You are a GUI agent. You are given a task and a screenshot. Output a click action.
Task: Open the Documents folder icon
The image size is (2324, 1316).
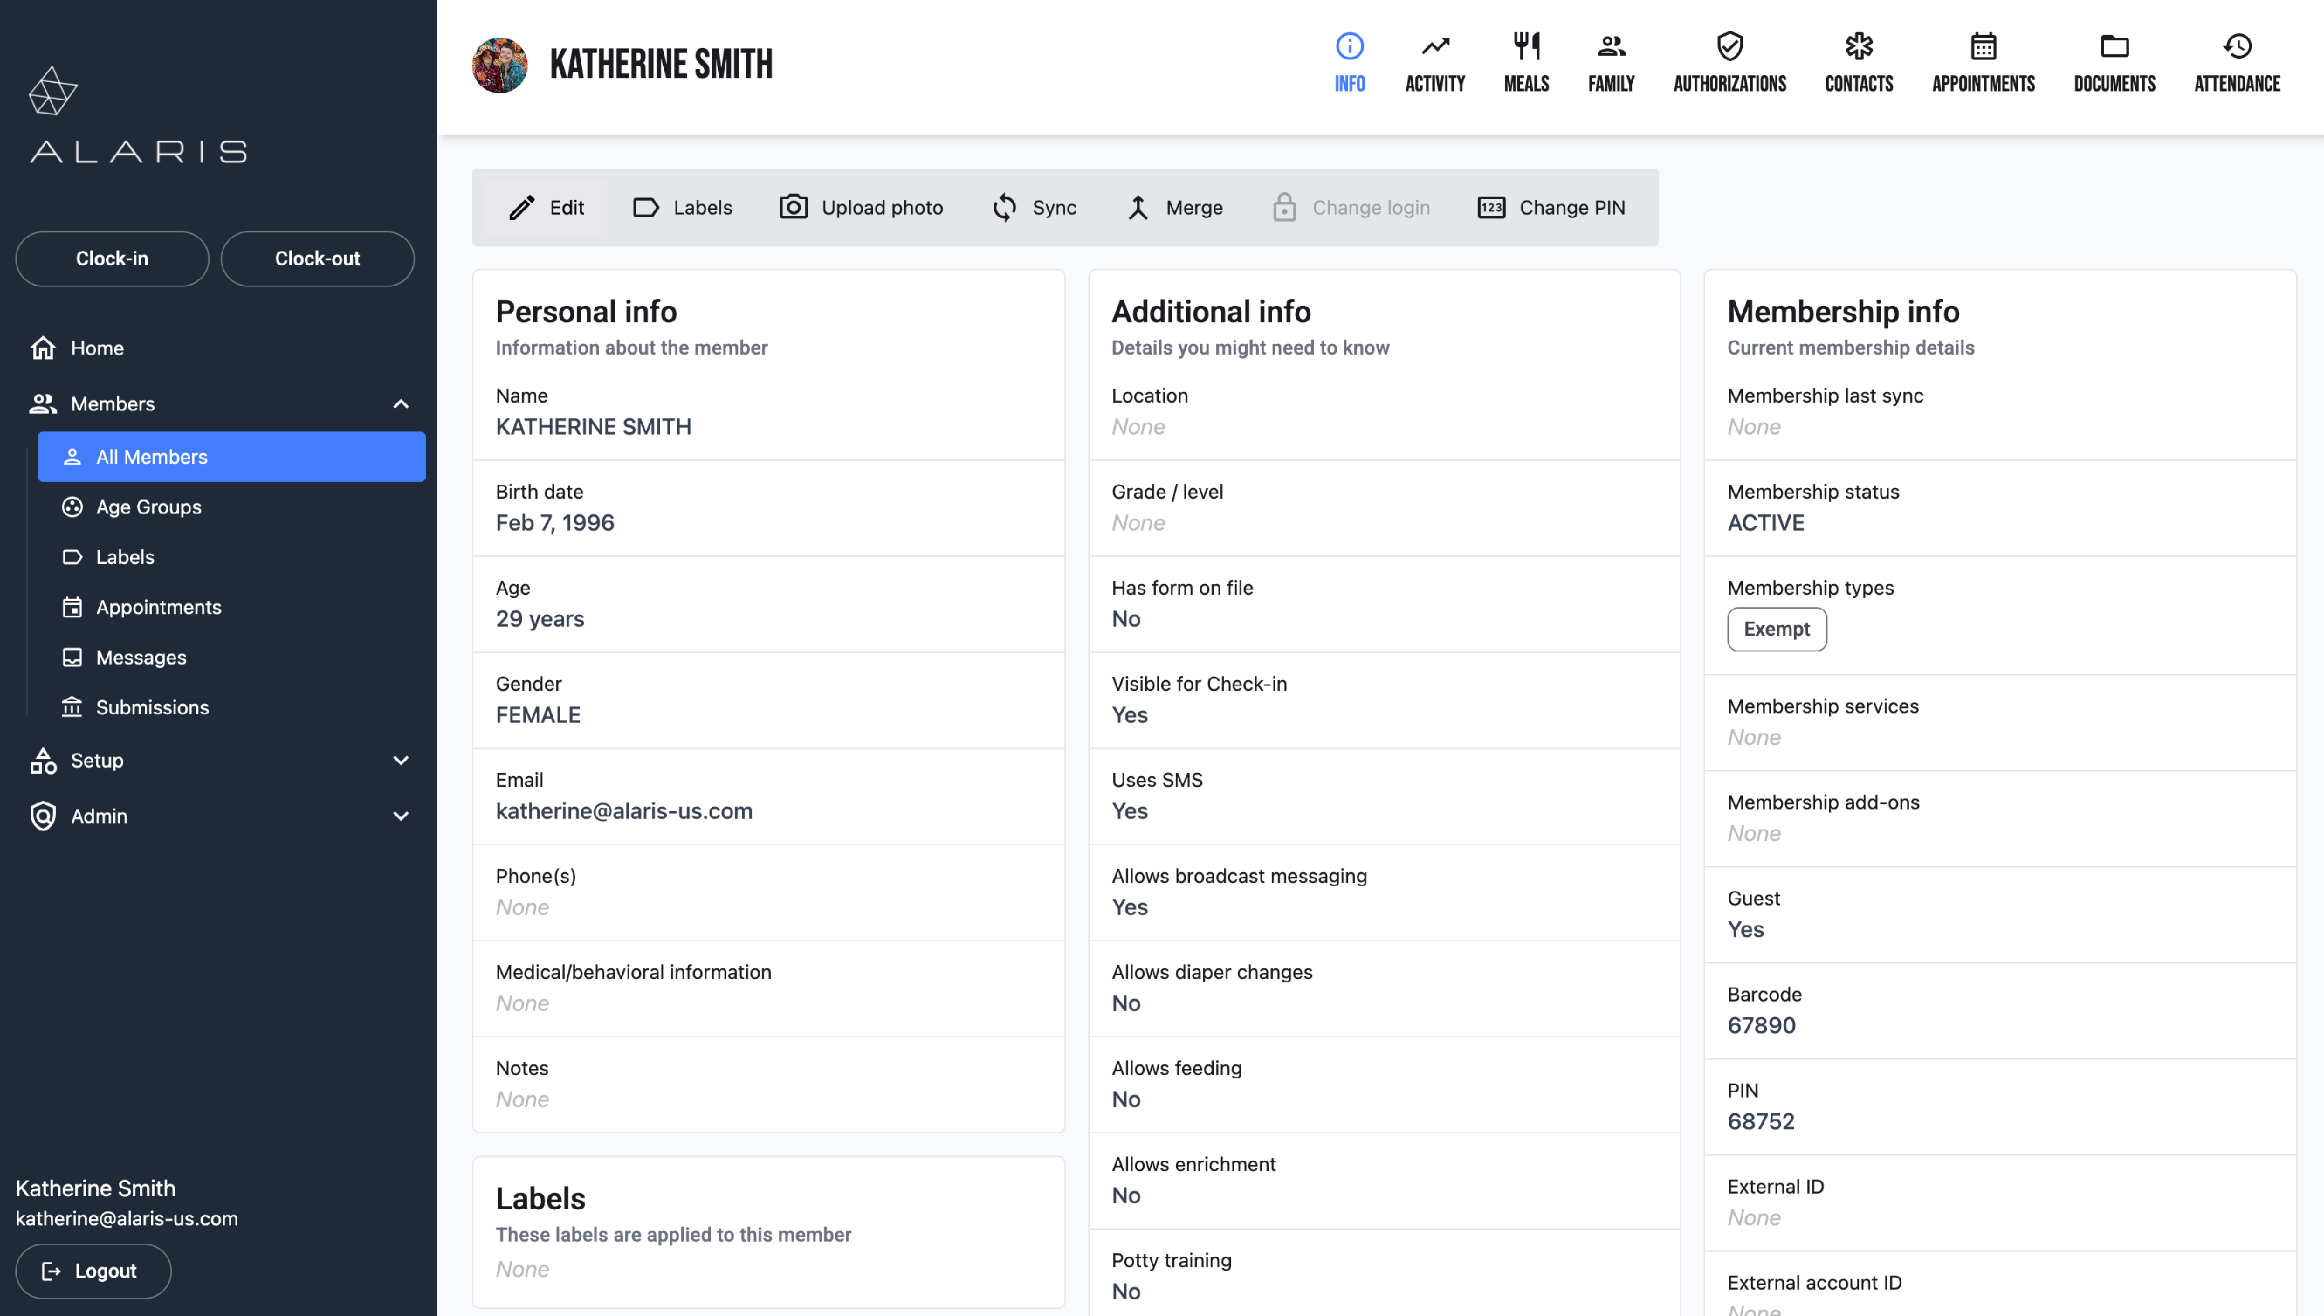[x=2113, y=45]
